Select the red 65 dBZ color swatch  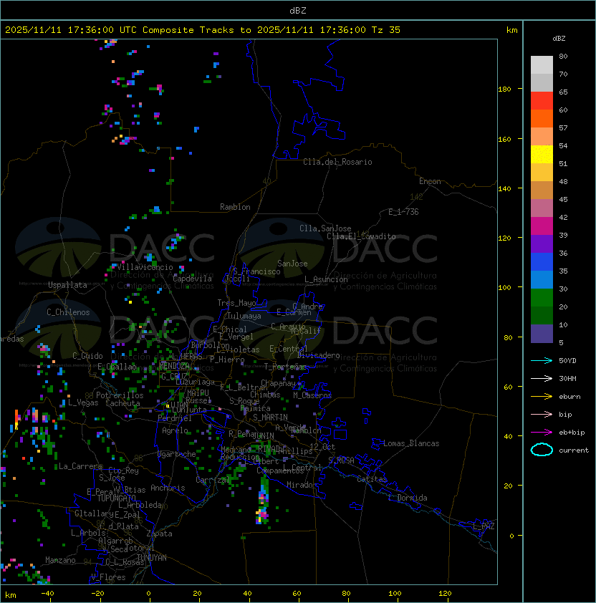pos(542,101)
